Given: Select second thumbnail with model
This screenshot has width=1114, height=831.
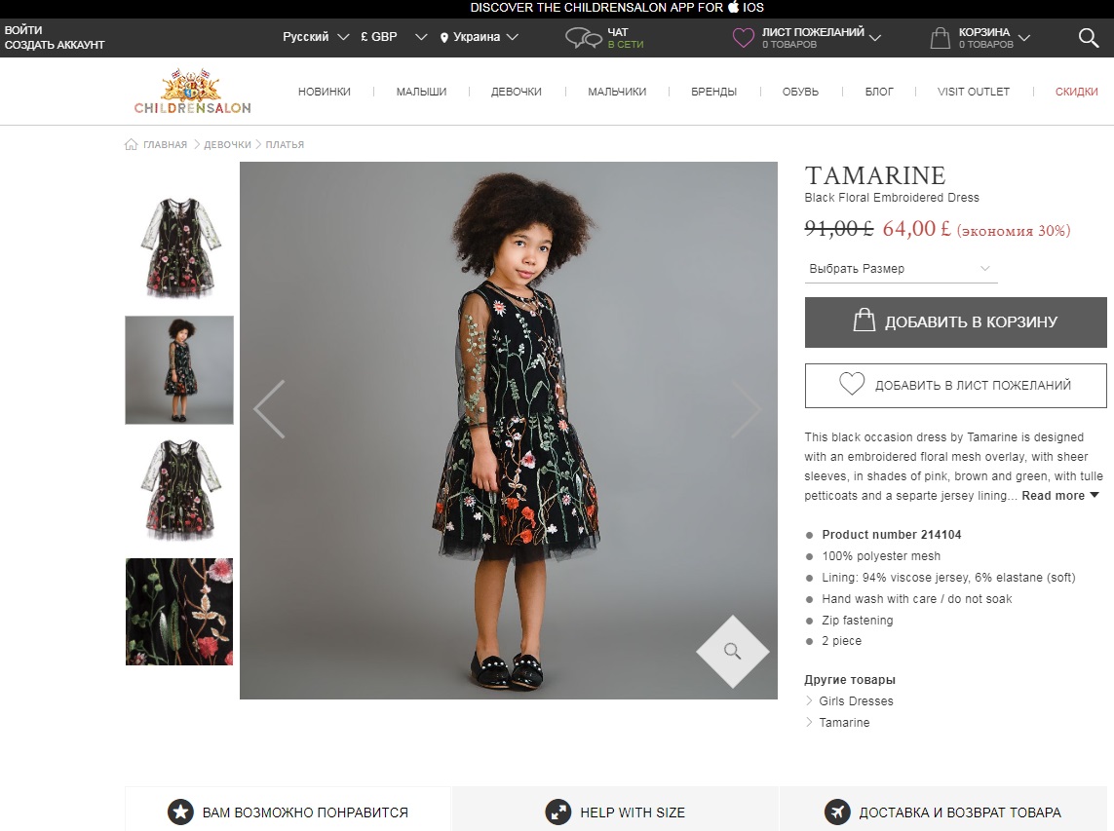Looking at the screenshot, I should coord(179,370).
